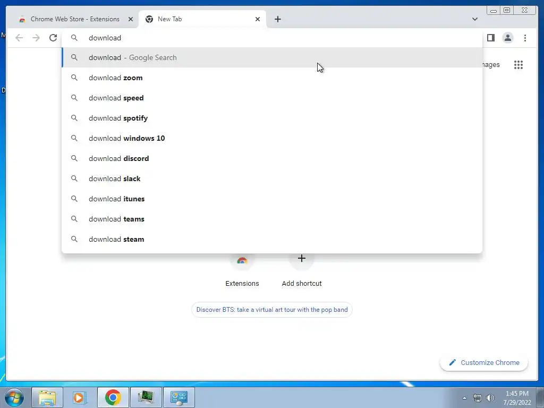Choose the download zoom suggestion
Screen dimensions: 544x408
pos(272,78)
